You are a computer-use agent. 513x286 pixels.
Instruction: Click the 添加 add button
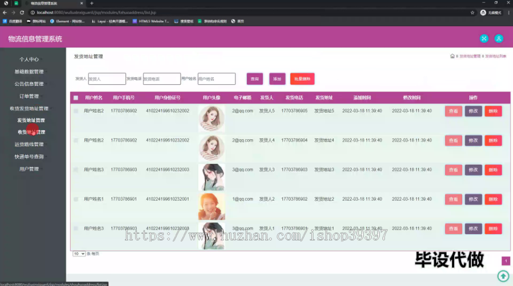[277, 78]
